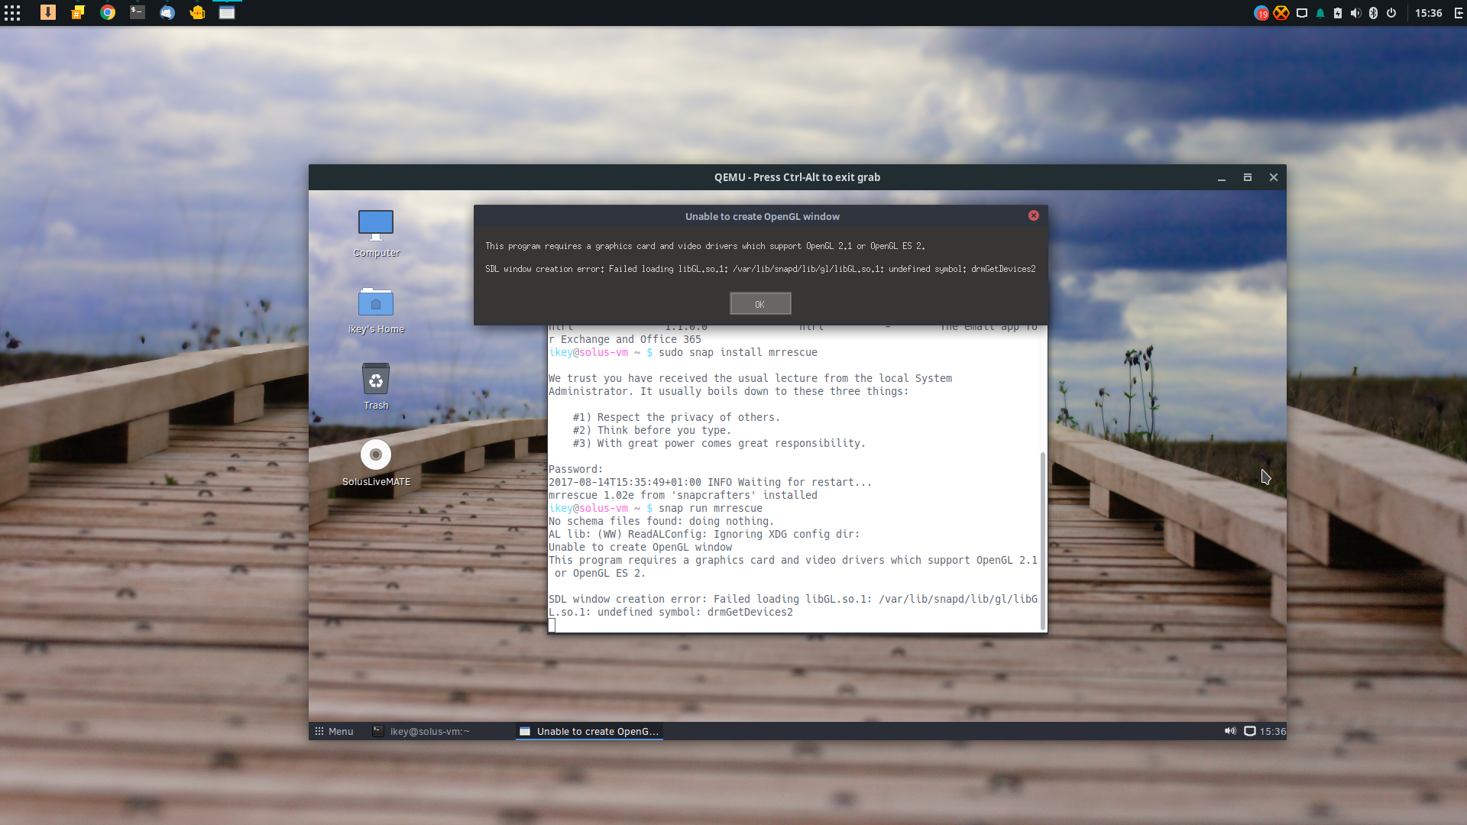The image size is (1467, 825).
Task: Select the ikey's Home folder icon
Action: 376,311
